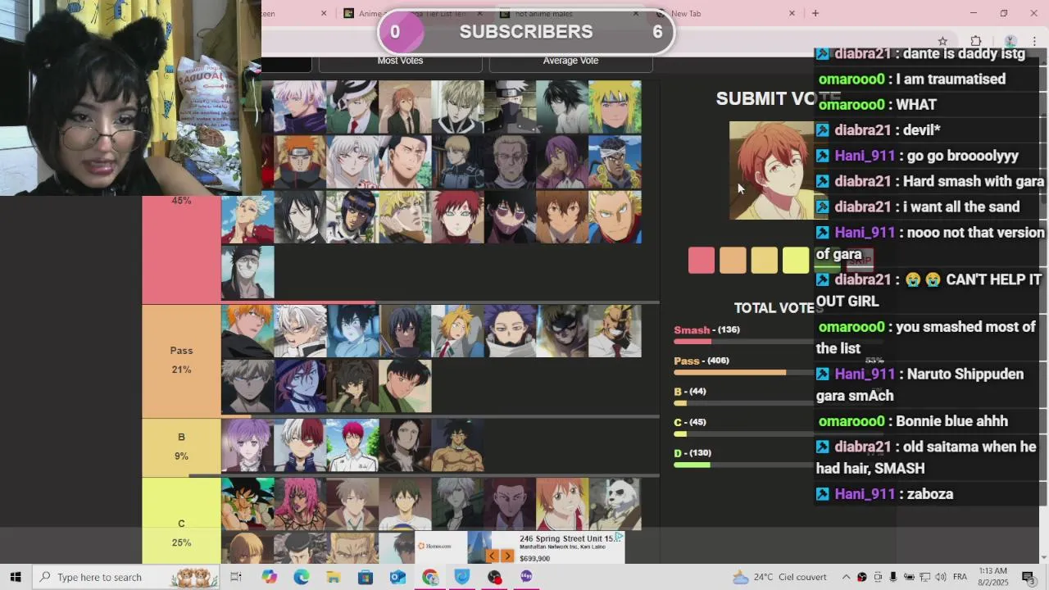Click the ad's previous arrow

(x=493, y=556)
